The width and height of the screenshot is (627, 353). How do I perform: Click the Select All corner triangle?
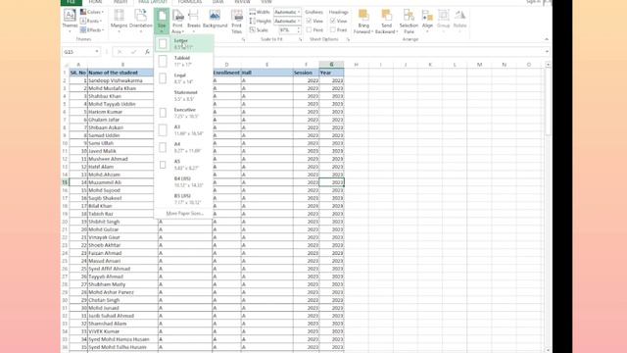66,65
